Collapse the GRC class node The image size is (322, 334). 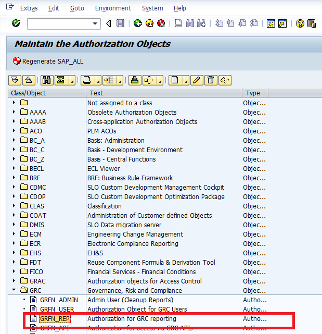point(14,291)
